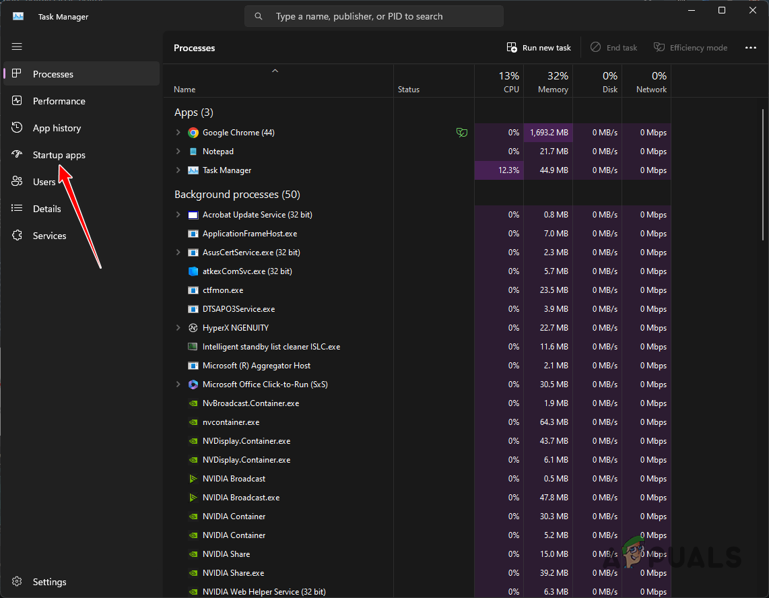Open Task Manager Settings via gear icon
The width and height of the screenshot is (769, 598).
[x=16, y=582]
